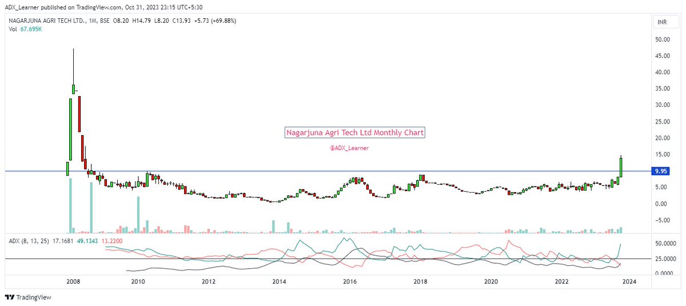Viewport: 686px width, 306px height.
Task: Click the 0.0000 ADX axis label
Action: click(665, 273)
